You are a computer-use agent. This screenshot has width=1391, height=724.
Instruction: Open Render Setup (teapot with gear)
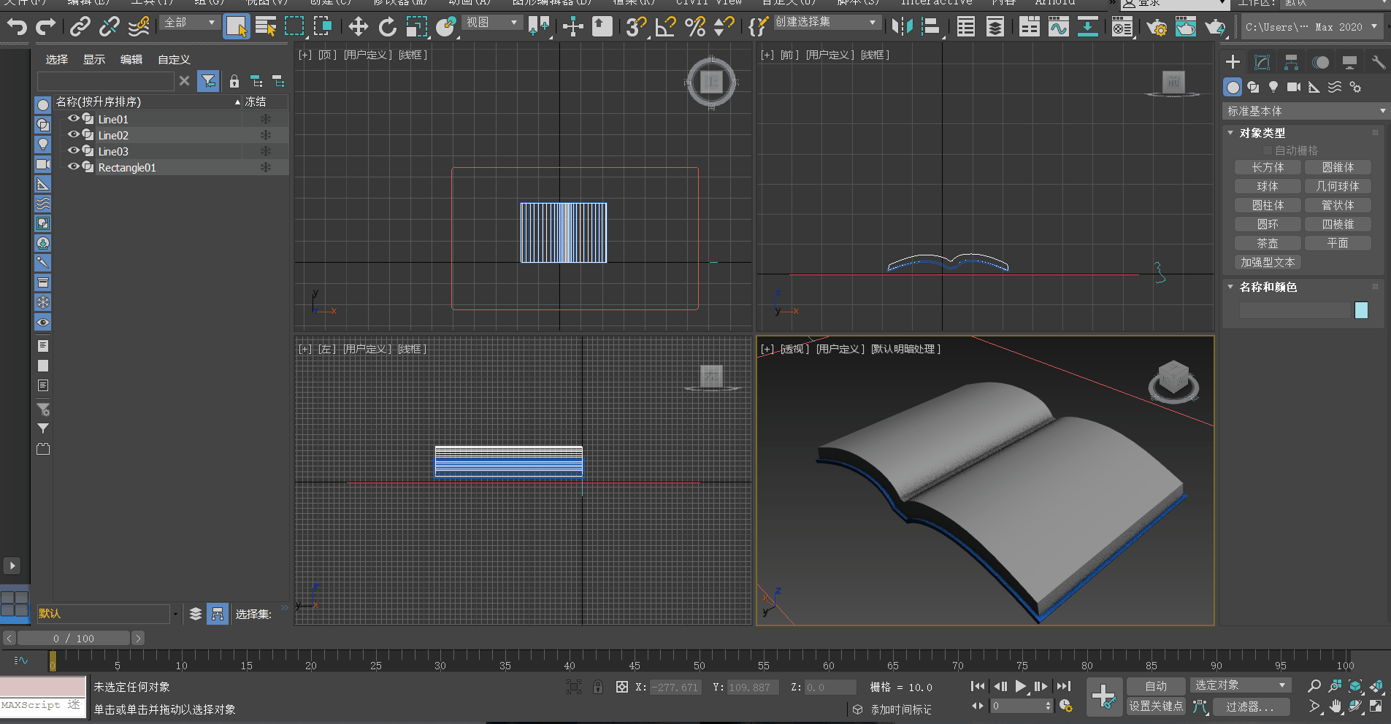1156,27
